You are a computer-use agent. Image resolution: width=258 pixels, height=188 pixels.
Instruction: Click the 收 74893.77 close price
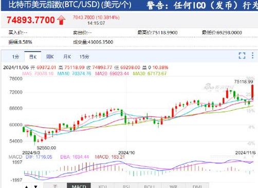(99, 67)
